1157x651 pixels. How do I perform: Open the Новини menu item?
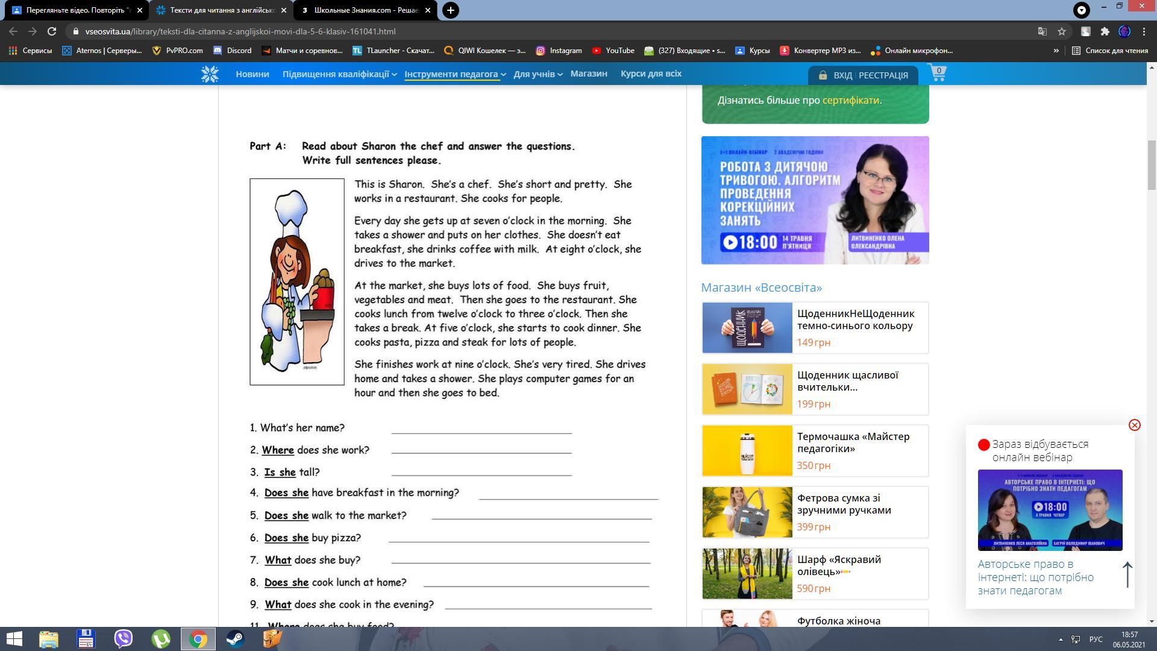252,74
